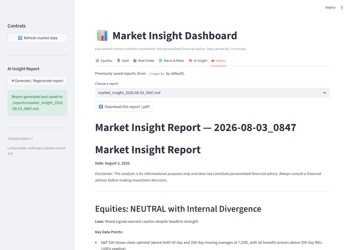Click the Deploy button
Viewport: 350px width, 250px height.
tap(330, 7)
